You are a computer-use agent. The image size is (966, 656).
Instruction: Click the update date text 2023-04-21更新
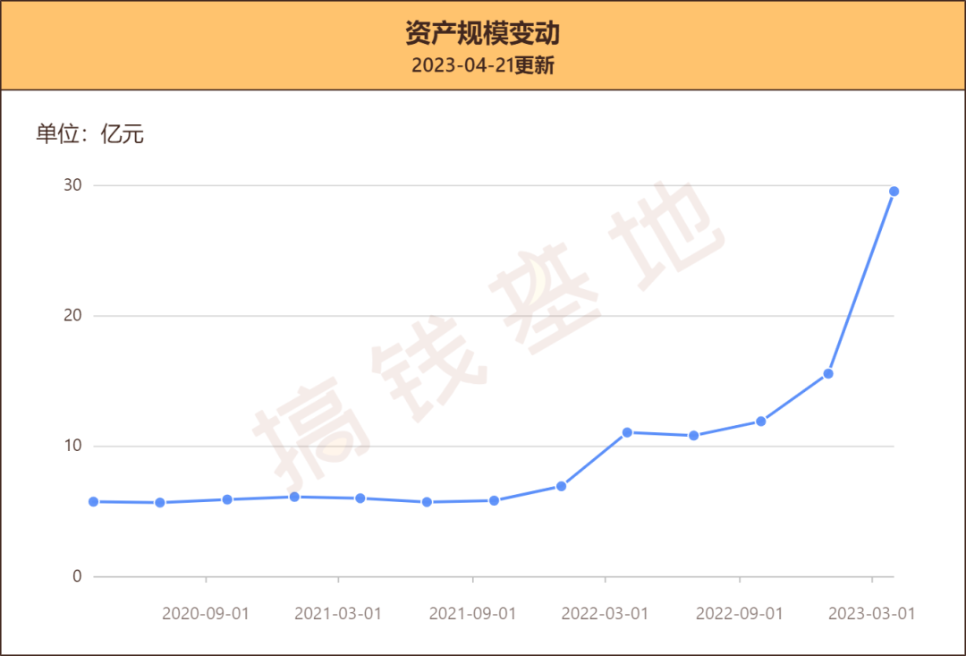click(x=483, y=65)
